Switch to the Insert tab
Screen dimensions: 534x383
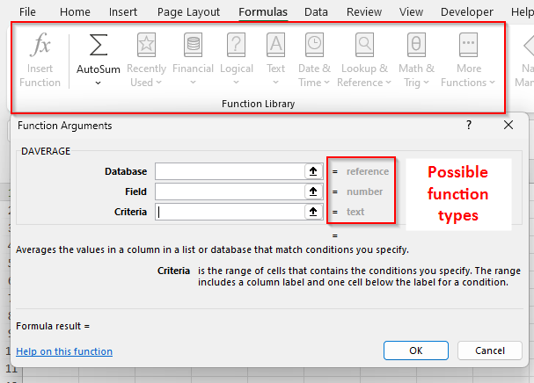123,12
